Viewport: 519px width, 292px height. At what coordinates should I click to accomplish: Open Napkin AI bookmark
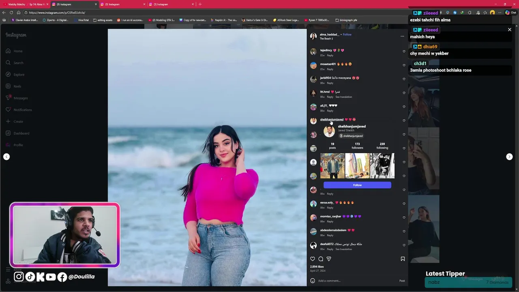point(224,20)
